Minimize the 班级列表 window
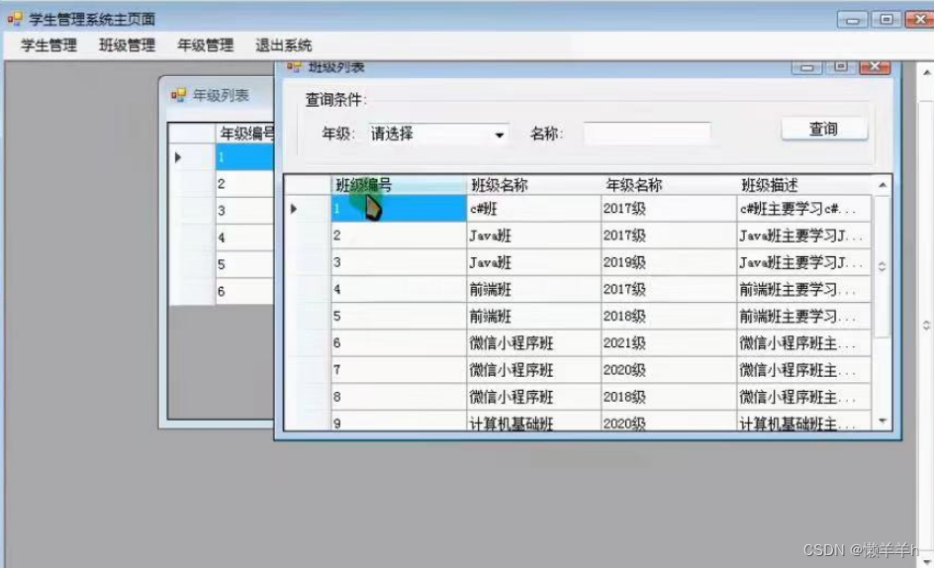 [x=807, y=67]
